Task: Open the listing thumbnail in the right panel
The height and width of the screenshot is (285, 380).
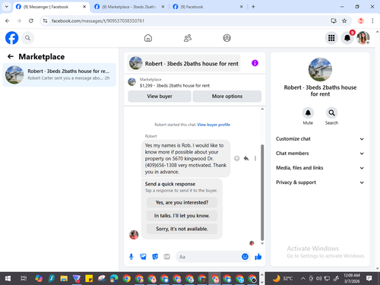Action: pyautogui.click(x=320, y=70)
